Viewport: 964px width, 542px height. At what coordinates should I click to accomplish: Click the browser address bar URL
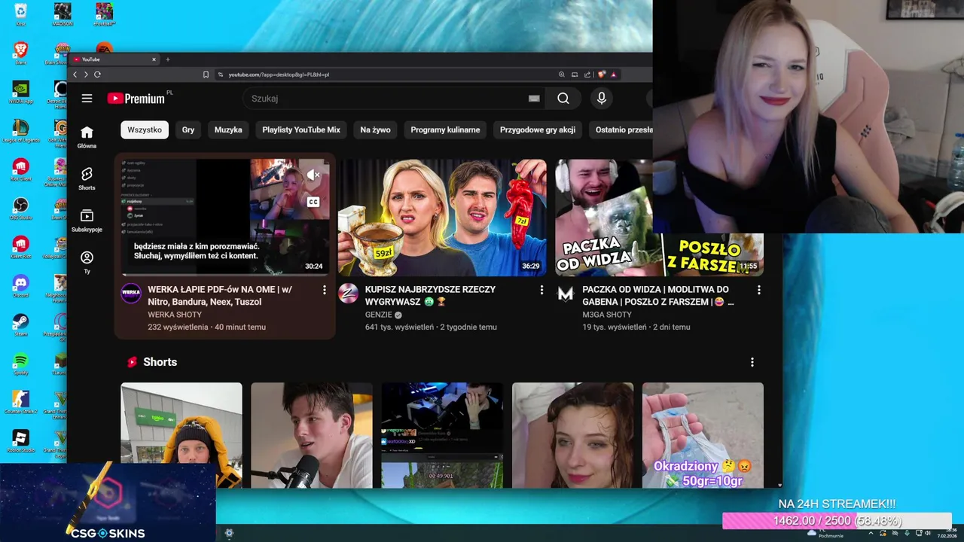click(x=279, y=75)
